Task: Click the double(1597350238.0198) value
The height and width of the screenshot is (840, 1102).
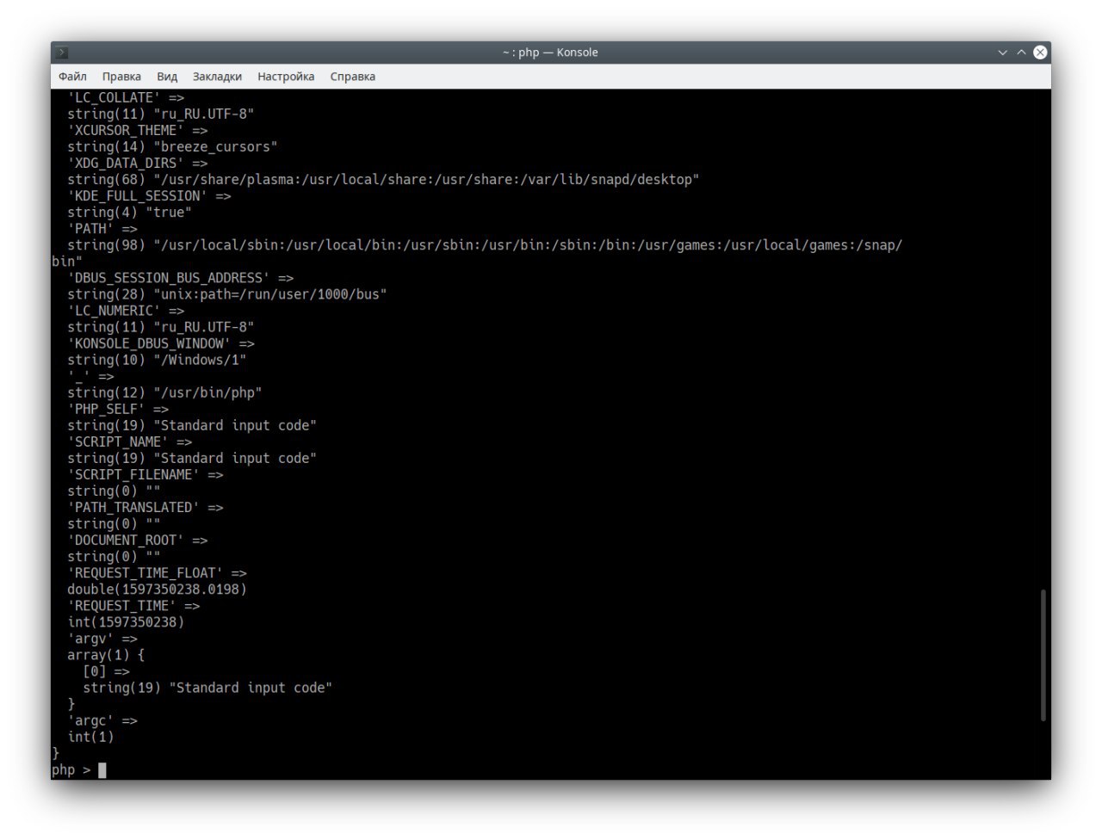Action: click(157, 589)
